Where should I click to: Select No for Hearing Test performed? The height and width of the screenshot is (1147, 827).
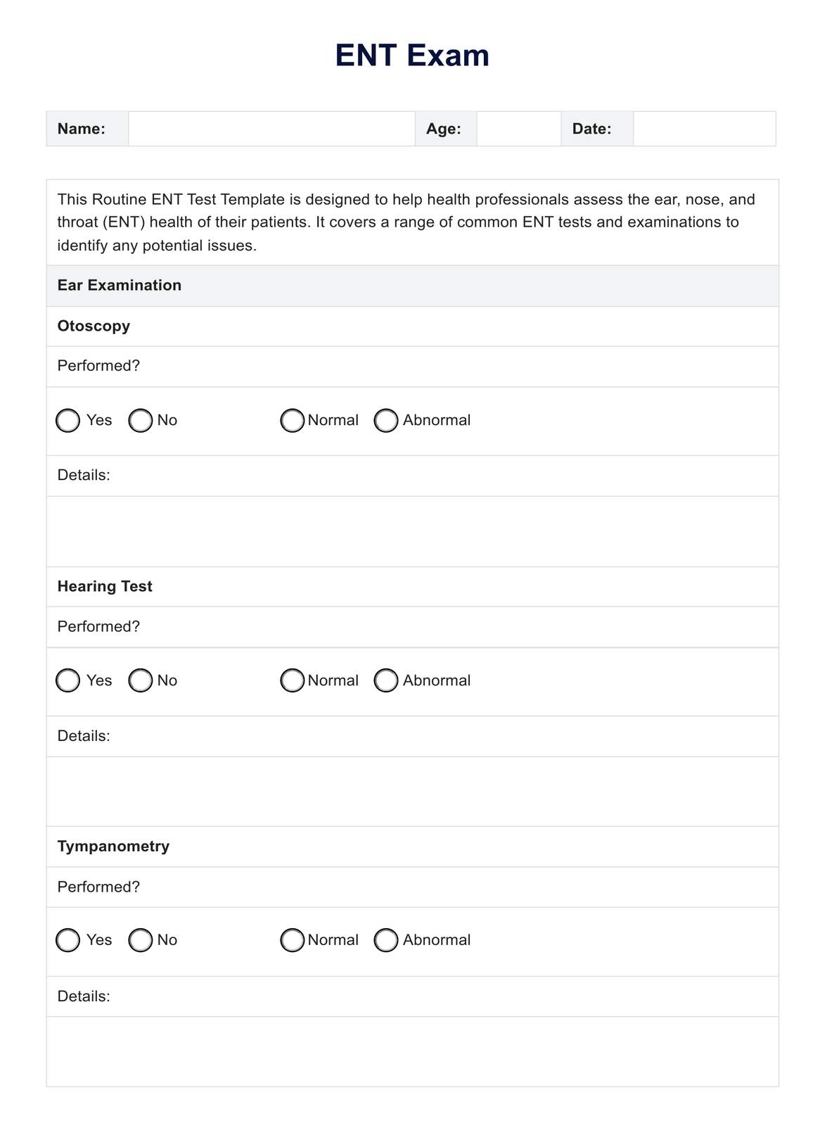(141, 680)
